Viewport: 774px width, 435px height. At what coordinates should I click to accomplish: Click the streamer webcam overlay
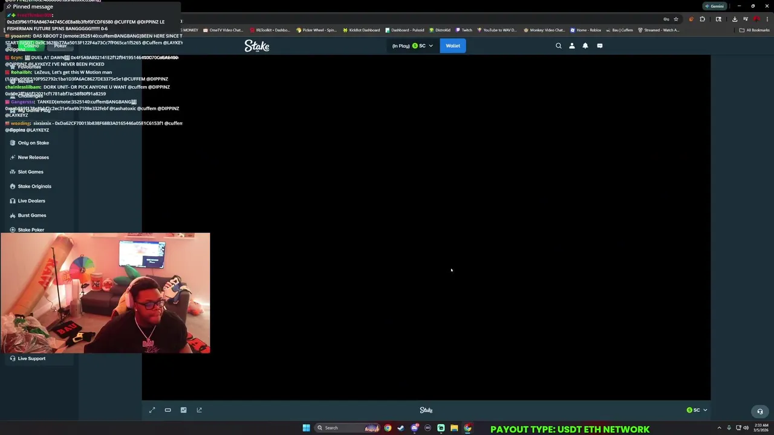coord(105,293)
